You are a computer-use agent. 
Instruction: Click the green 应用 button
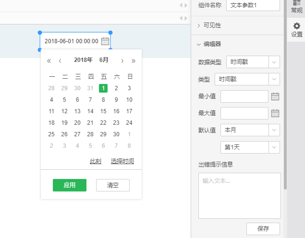tap(70, 185)
